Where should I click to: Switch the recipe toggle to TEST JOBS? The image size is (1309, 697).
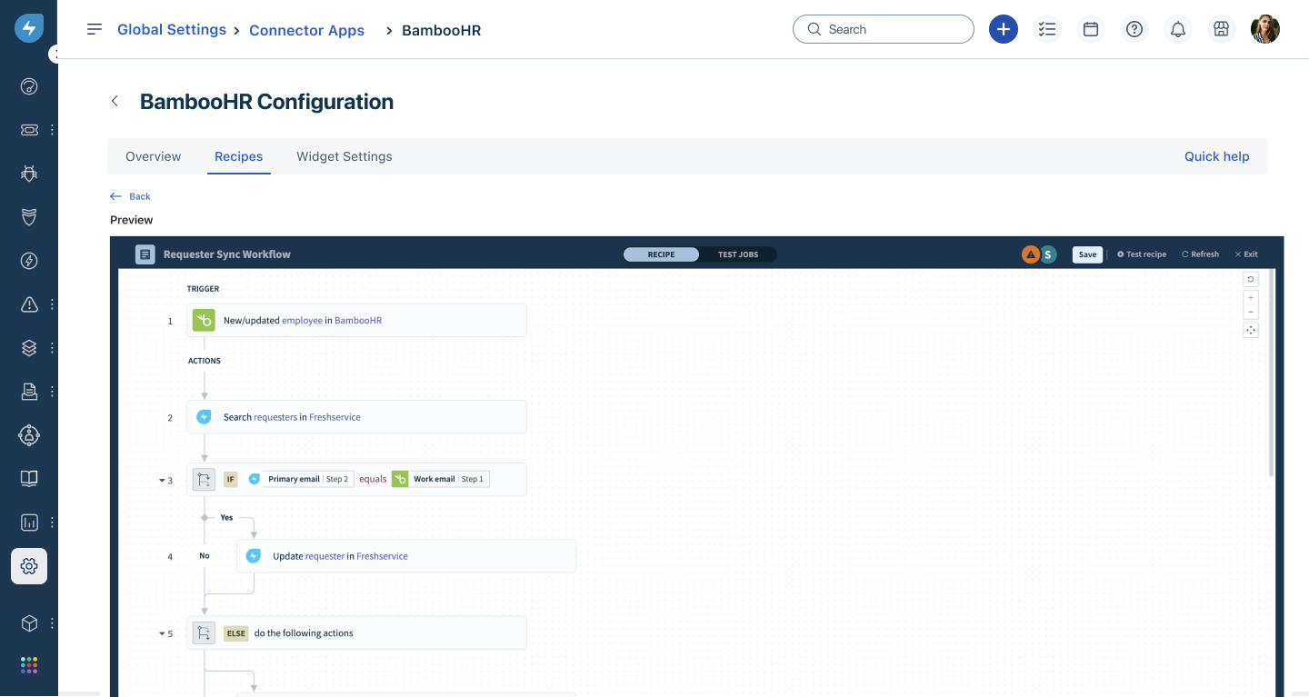coord(738,254)
